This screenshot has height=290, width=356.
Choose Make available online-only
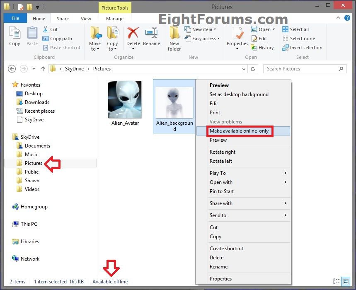click(x=239, y=131)
